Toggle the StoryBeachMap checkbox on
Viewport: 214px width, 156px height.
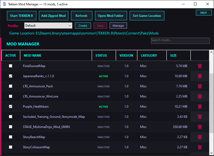(10, 137)
